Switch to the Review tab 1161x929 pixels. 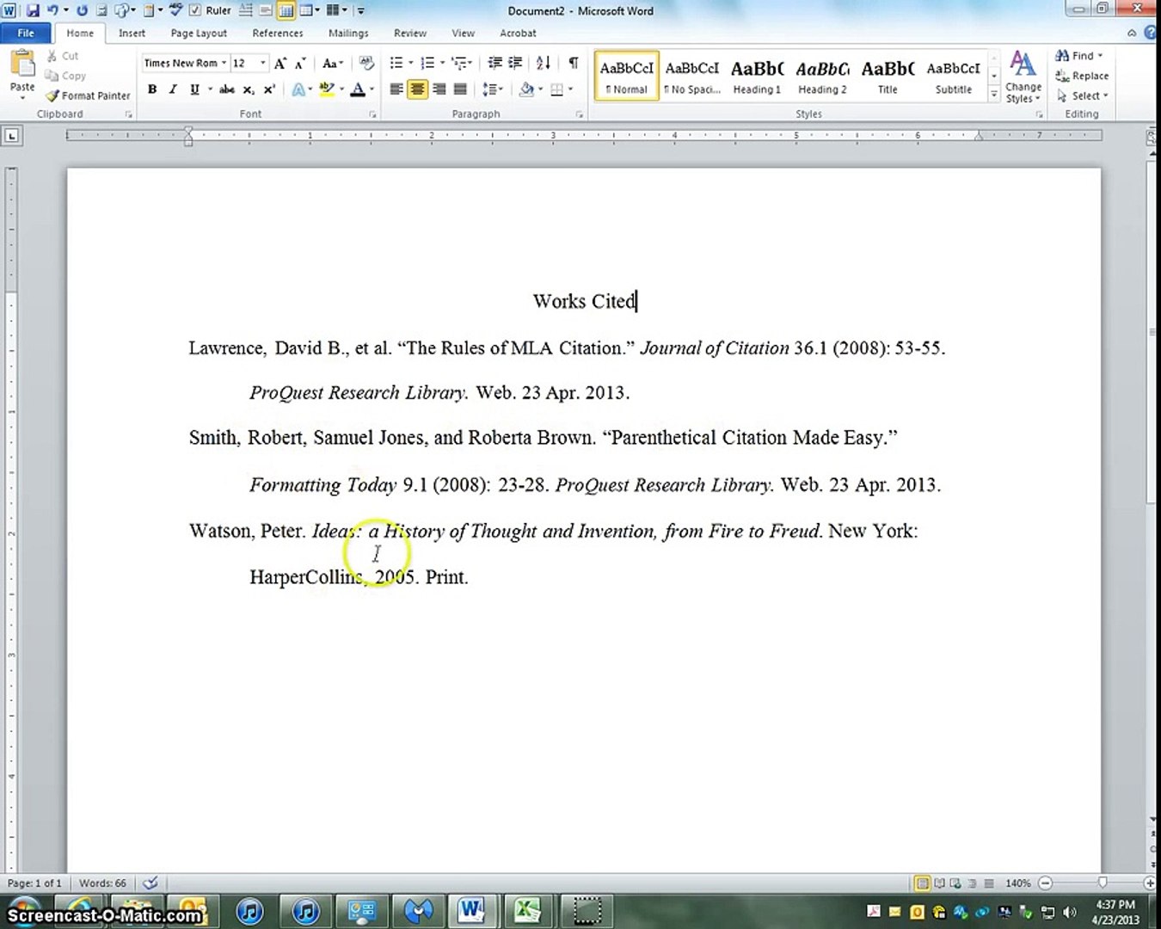(x=410, y=33)
